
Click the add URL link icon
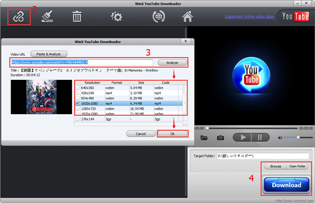point(18,17)
